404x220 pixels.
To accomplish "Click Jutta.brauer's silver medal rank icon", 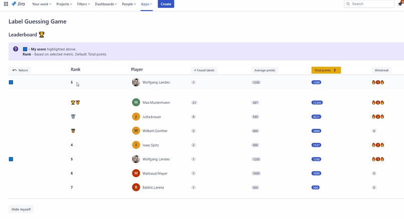I will coord(73,116).
